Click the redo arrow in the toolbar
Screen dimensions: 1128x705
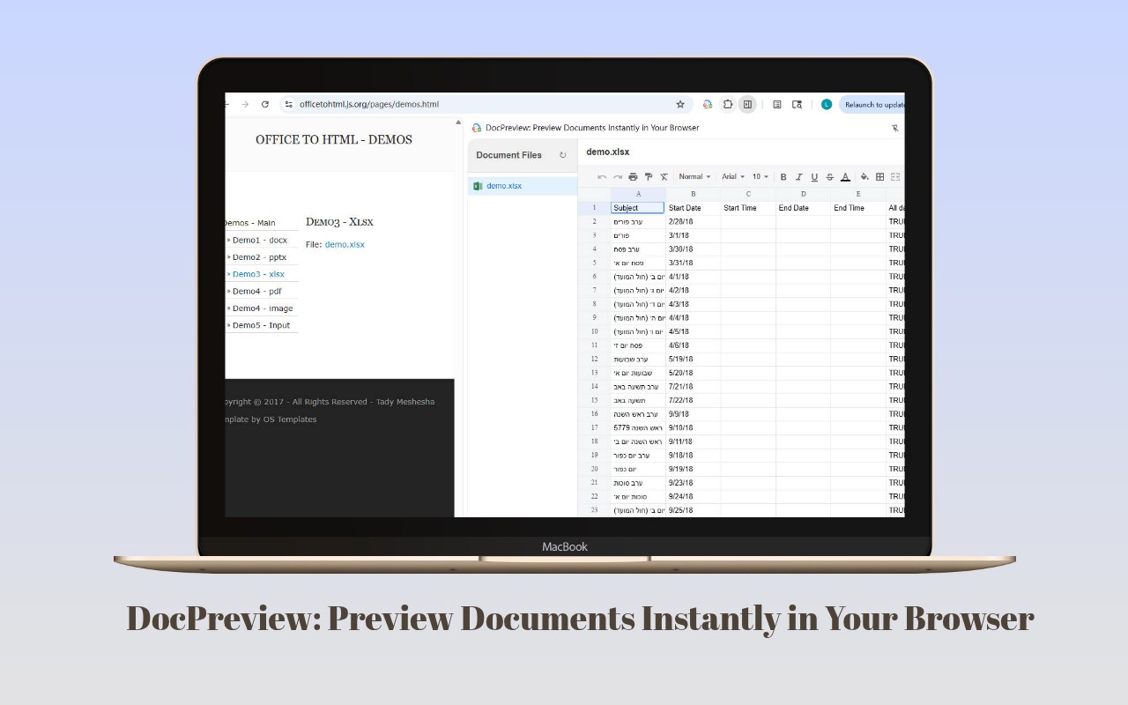point(617,177)
